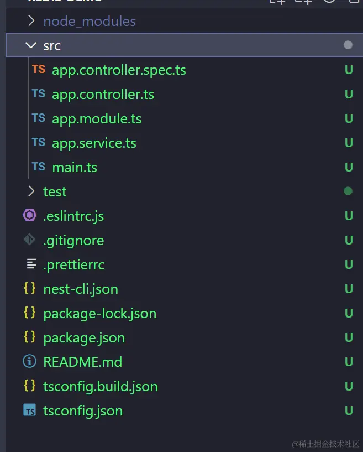Click the TS icon beside main.ts
The height and width of the screenshot is (452, 363).
tap(39, 167)
